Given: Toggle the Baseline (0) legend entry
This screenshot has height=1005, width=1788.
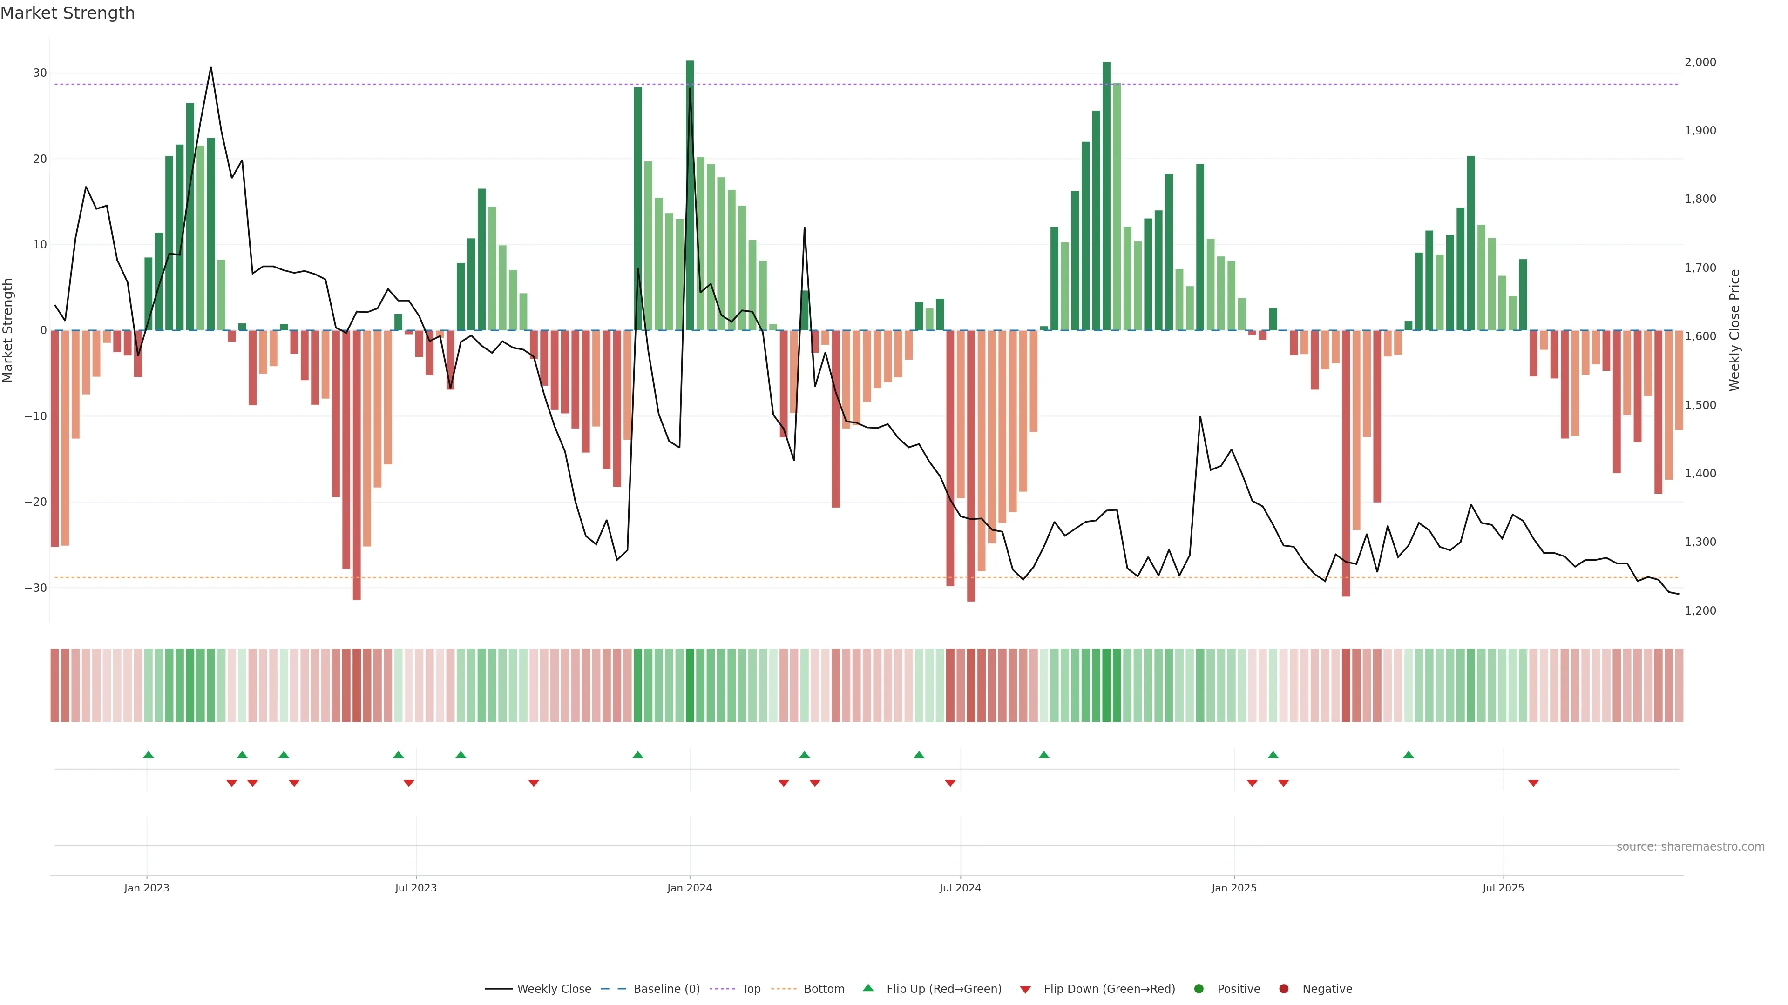Looking at the screenshot, I should [x=666, y=989].
